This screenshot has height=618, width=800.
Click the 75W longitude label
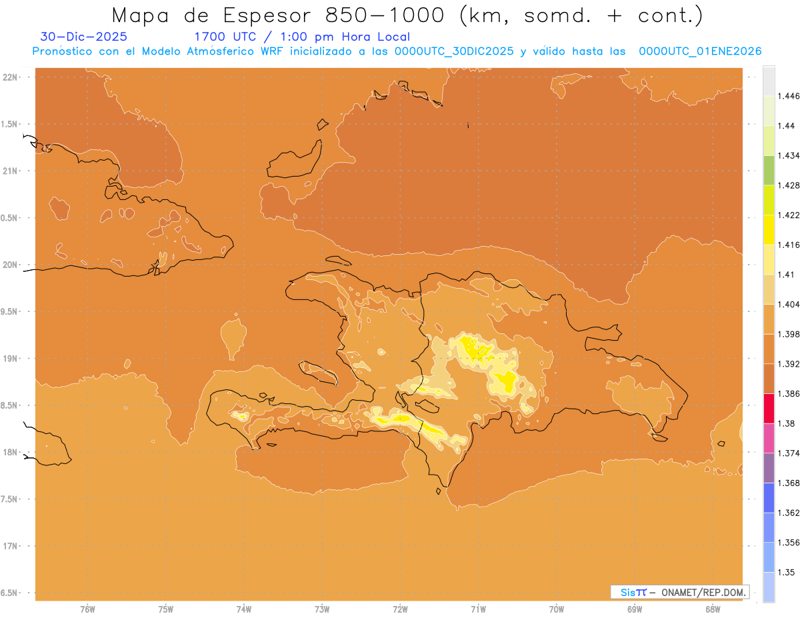[x=165, y=609]
